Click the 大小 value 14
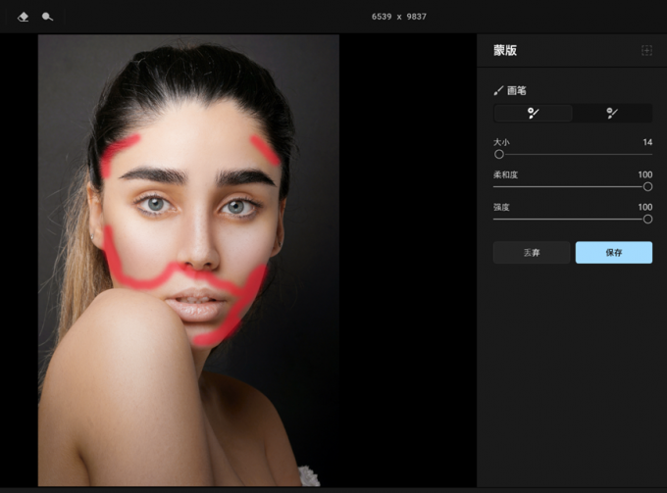The width and height of the screenshot is (667, 493). pyautogui.click(x=646, y=142)
